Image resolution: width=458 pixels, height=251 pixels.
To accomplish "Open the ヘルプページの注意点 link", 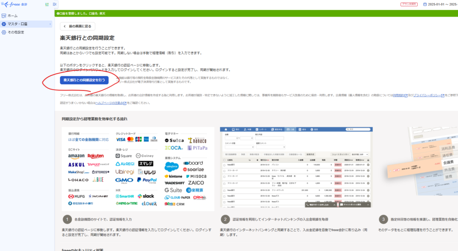I will tap(111, 103).
